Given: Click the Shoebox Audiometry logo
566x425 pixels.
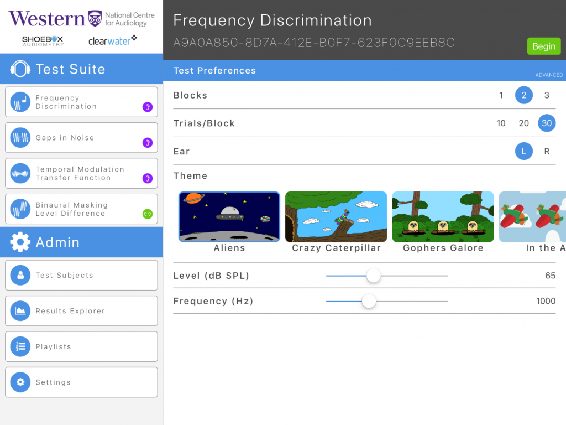Looking at the screenshot, I should coord(43,41).
